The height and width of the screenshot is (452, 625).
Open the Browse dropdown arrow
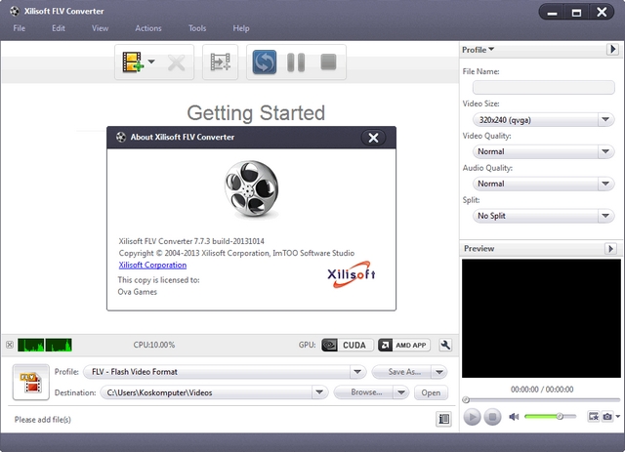(401, 392)
